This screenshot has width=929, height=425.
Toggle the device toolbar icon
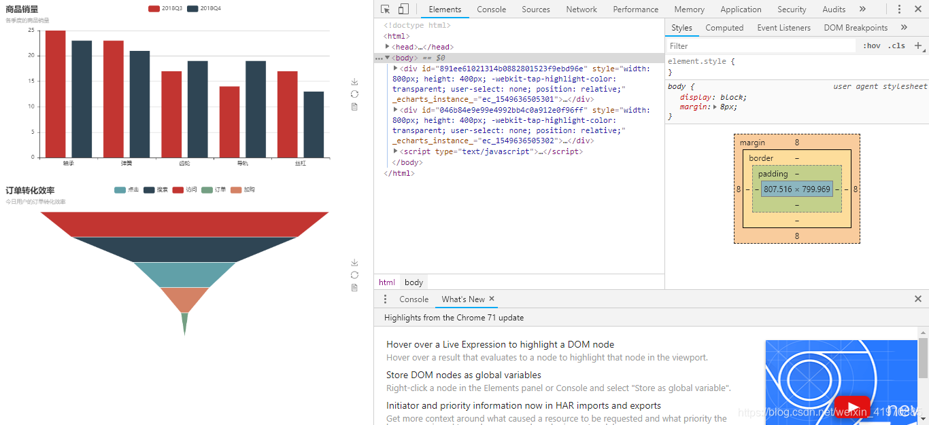(403, 9)
